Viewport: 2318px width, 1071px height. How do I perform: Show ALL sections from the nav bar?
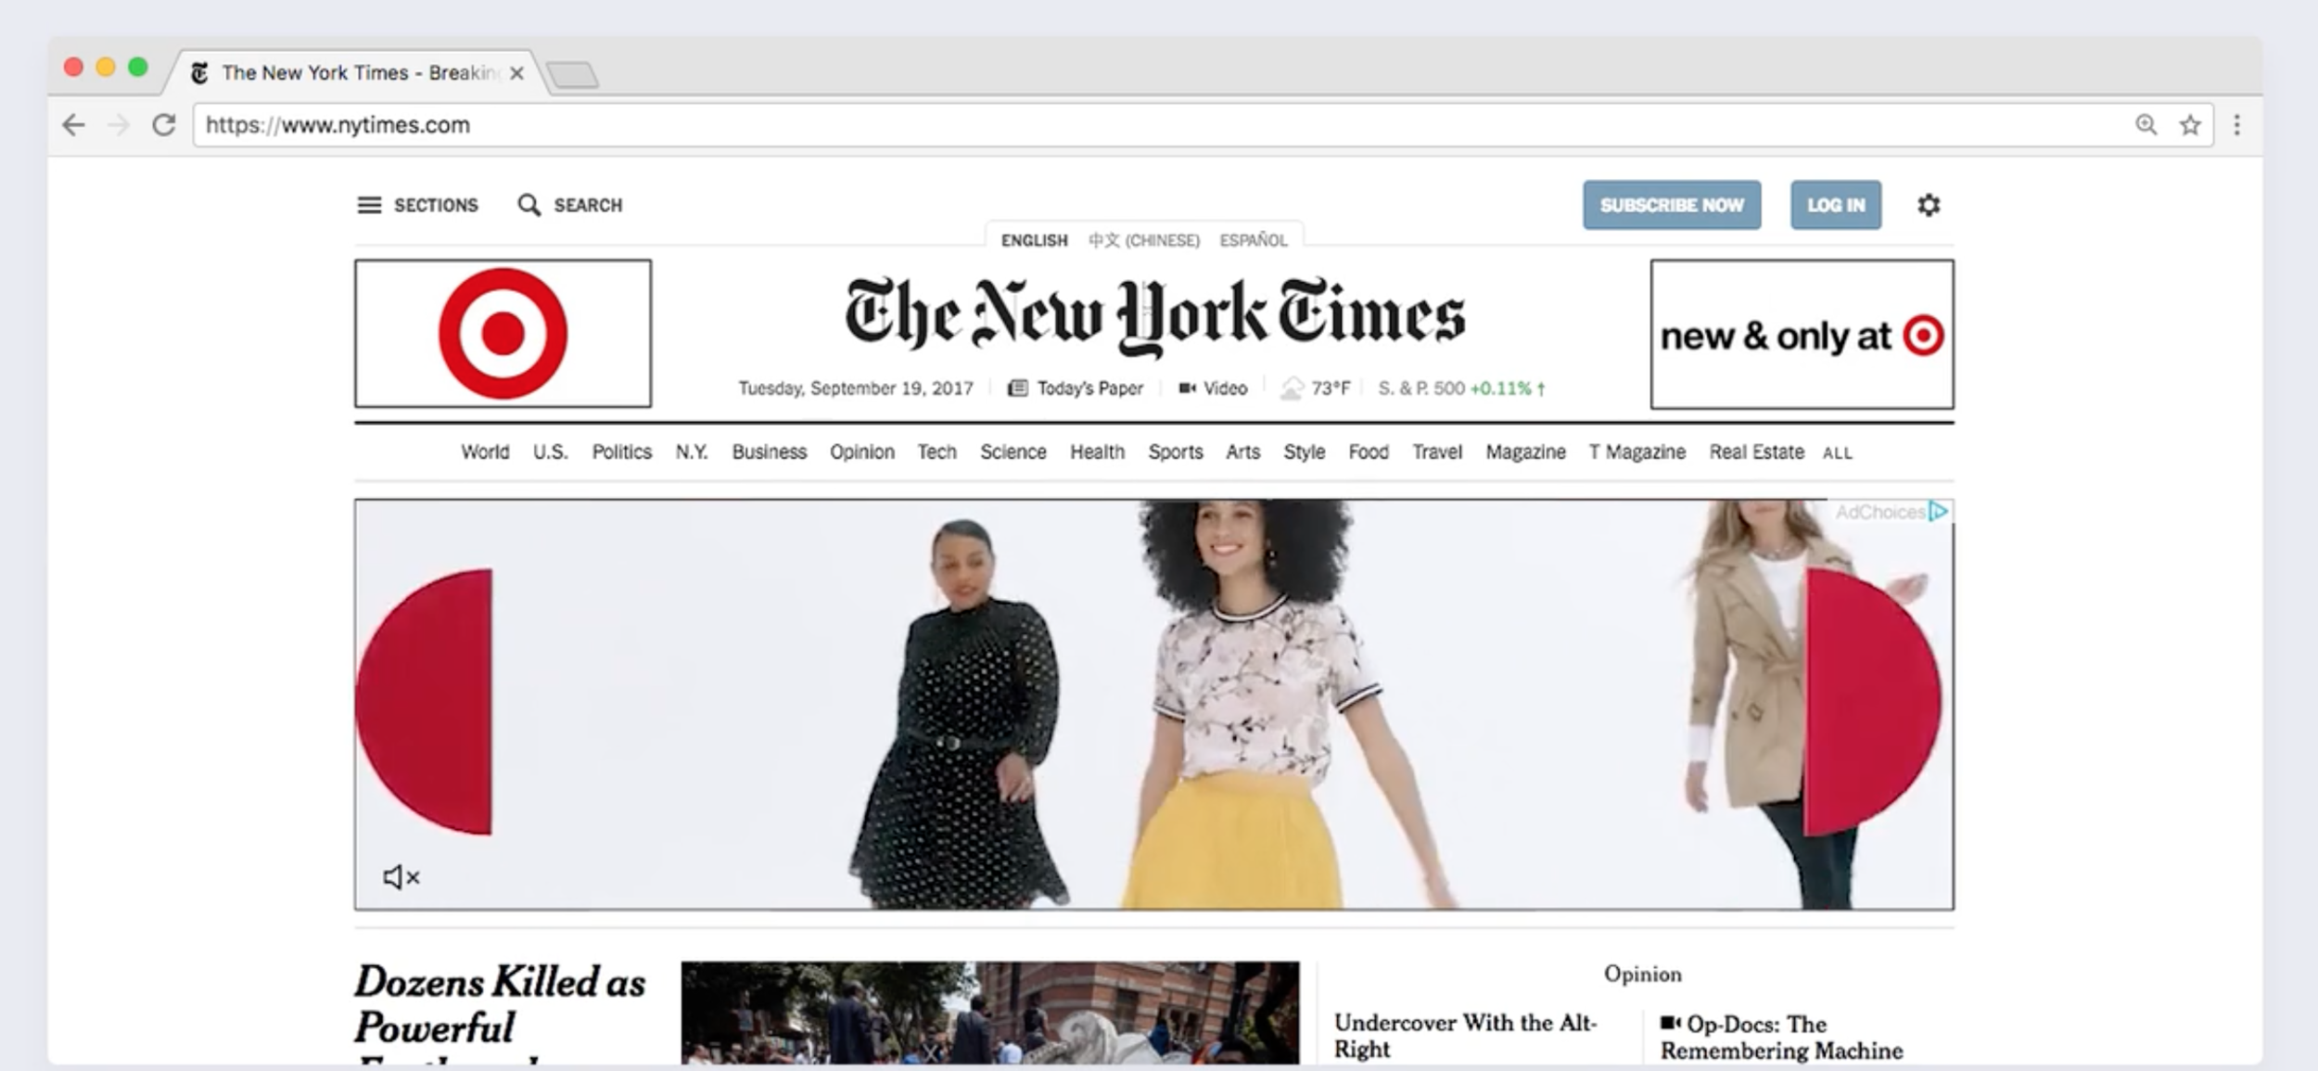coord(1838,453)
